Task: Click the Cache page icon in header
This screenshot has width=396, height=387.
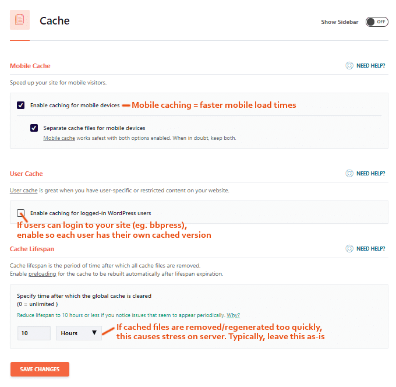Action: tap(20, 20)
